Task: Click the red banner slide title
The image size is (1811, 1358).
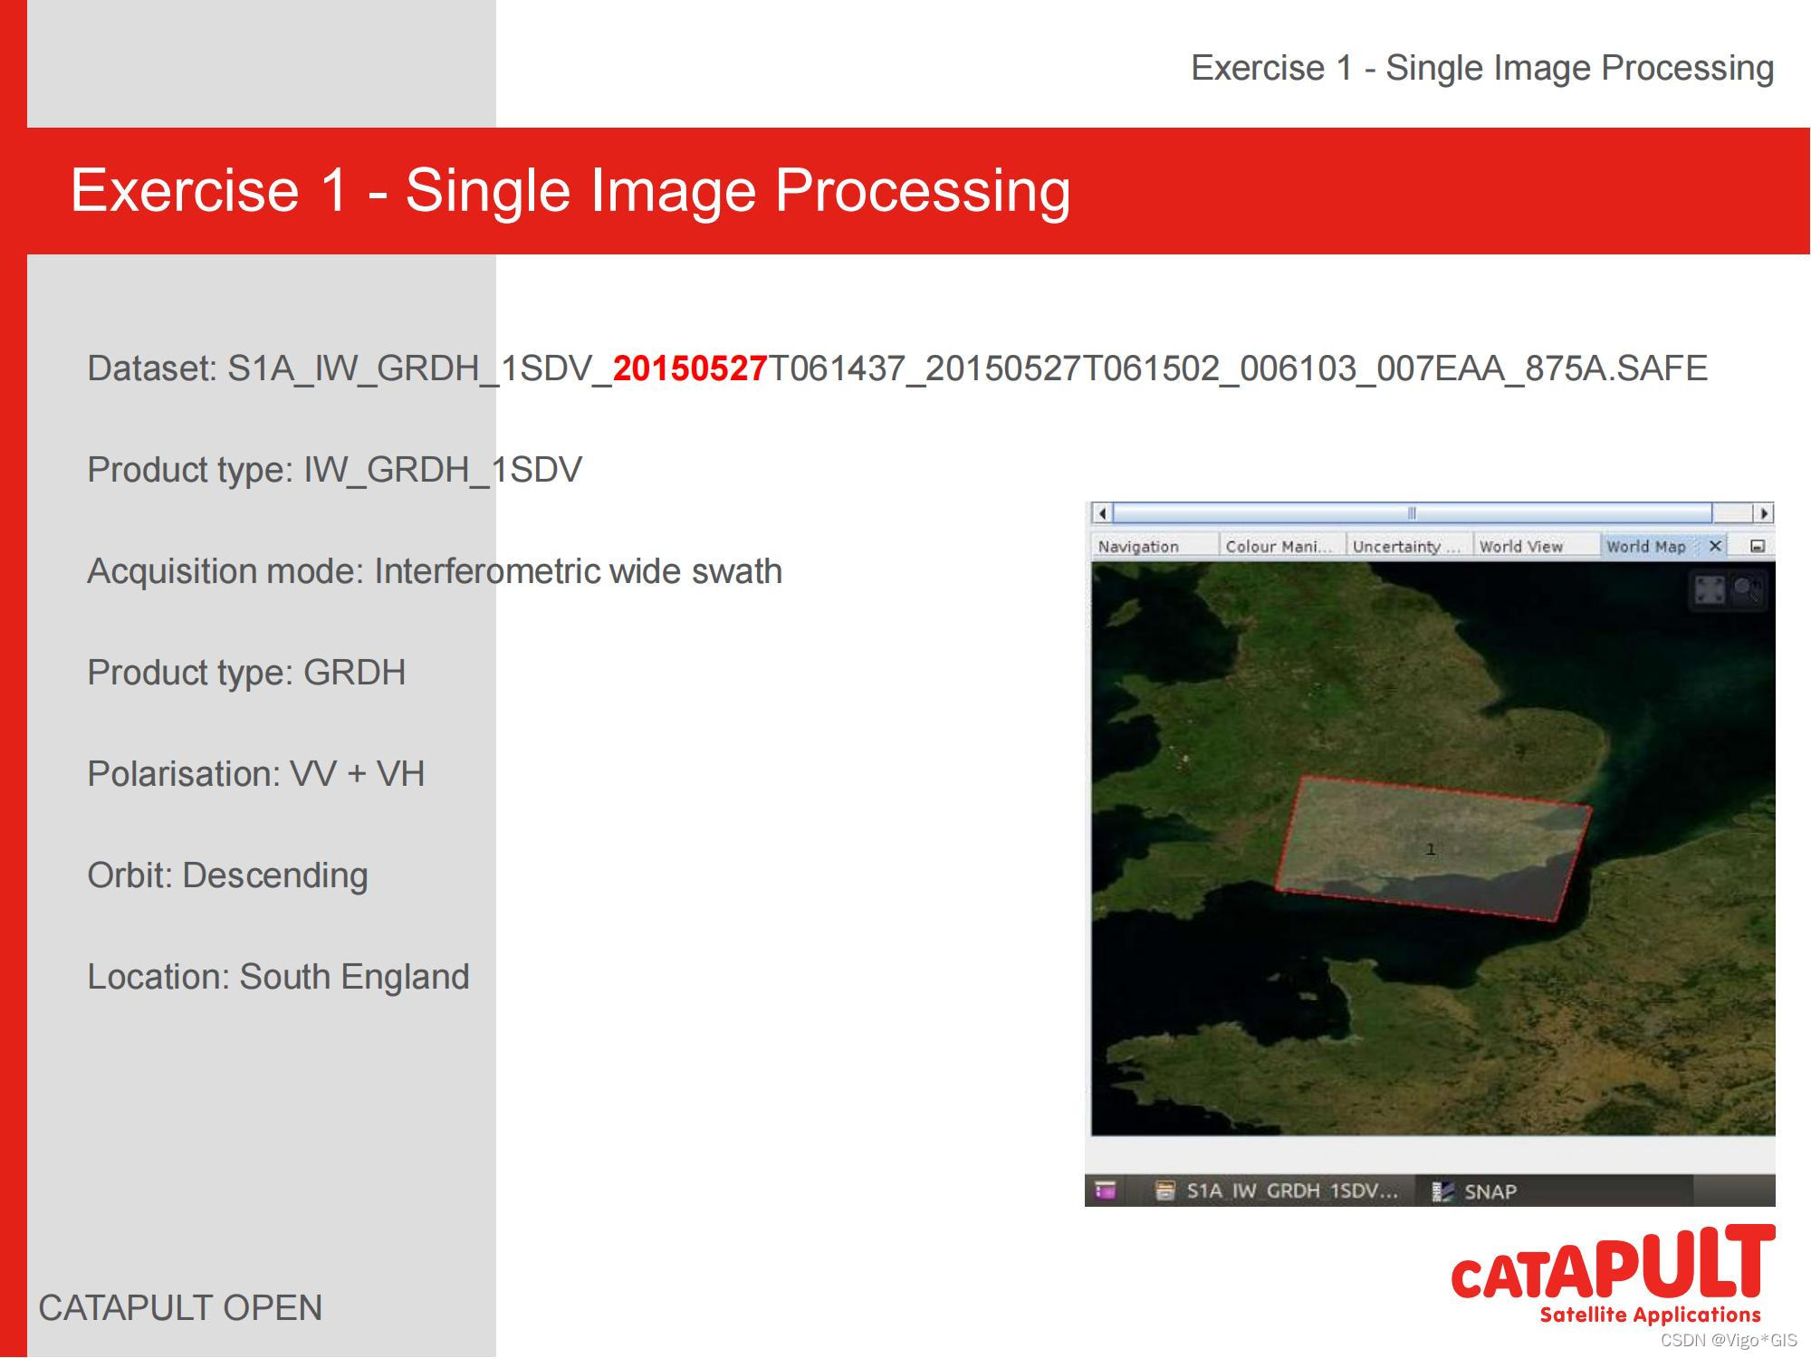Action: click(570, 190)
